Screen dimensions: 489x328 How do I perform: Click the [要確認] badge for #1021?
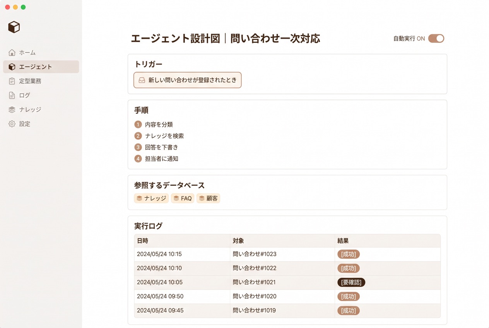[x=351, y=282]
